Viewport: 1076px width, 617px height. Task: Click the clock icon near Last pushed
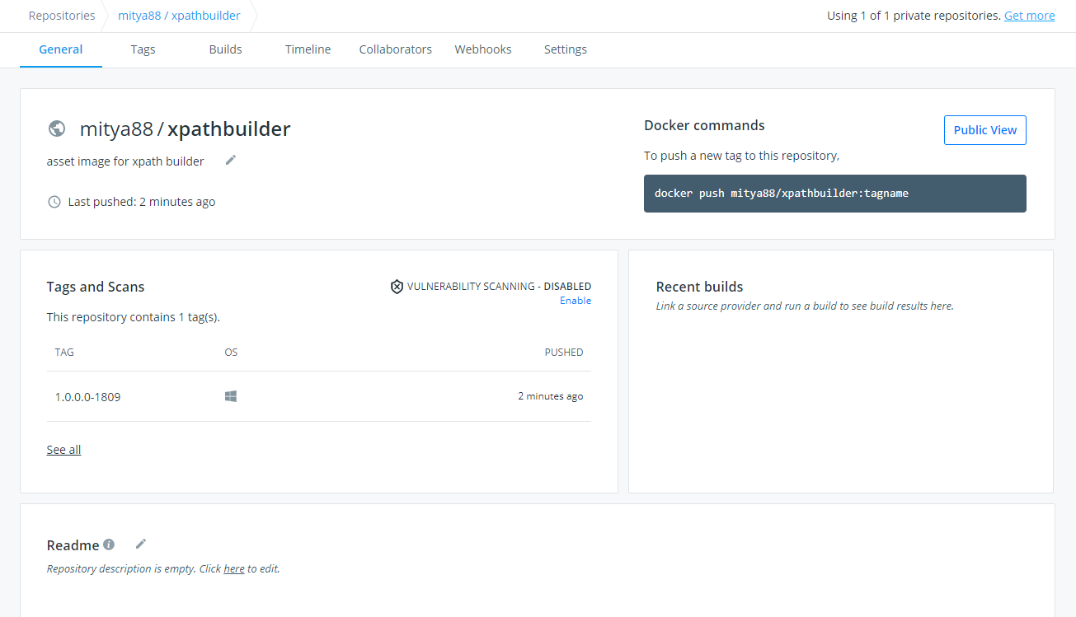point(54,201)
